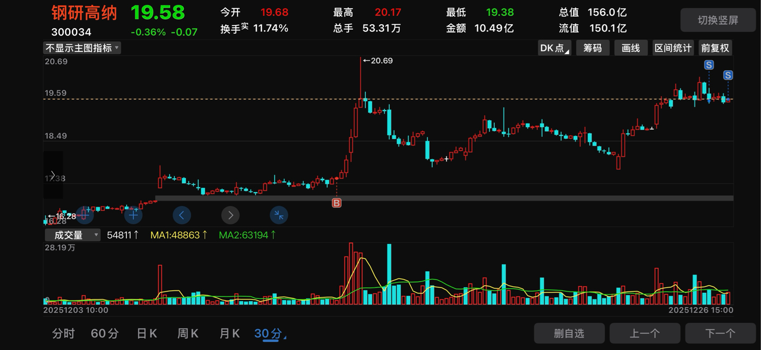Click the stock name 钢研高纳

[x=84, y=13]
